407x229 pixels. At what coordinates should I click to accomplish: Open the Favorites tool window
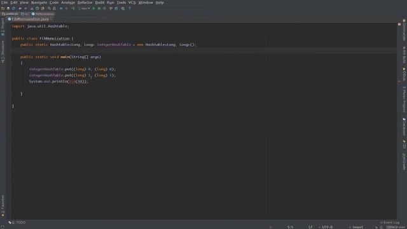pyautogui.click(x=3, y=206)
